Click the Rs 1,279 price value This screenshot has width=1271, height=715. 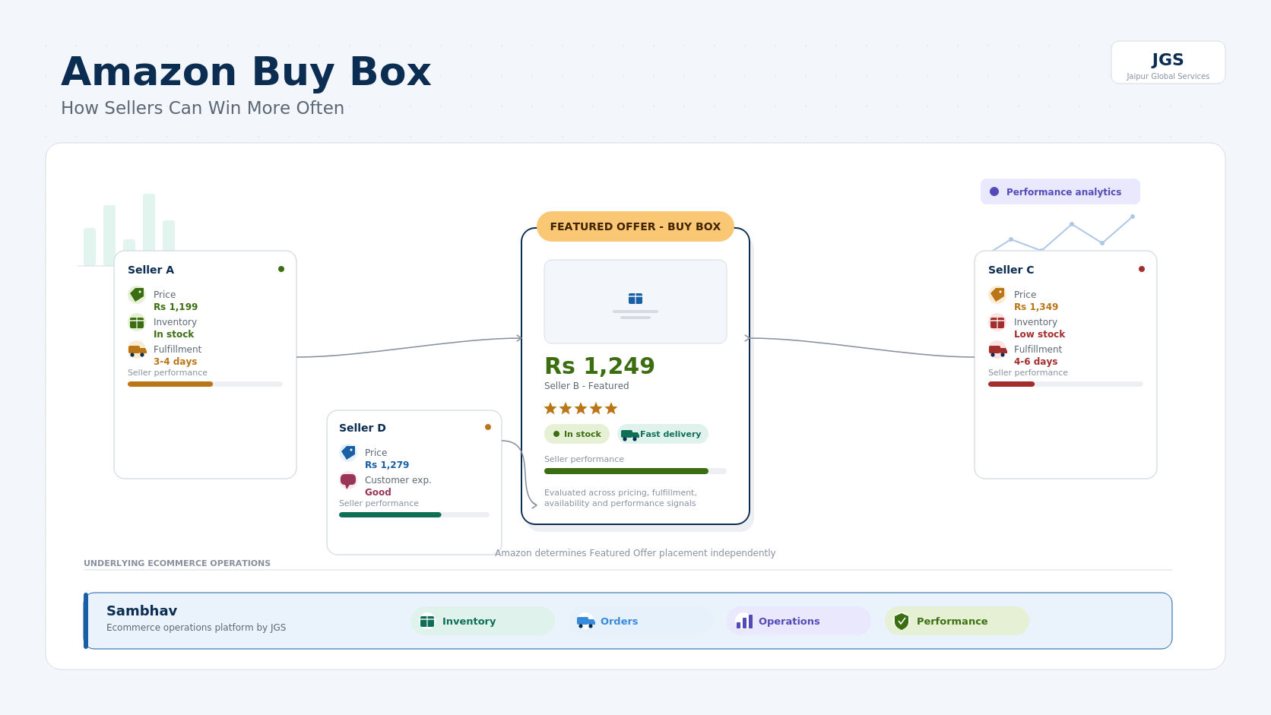point(387,465)
